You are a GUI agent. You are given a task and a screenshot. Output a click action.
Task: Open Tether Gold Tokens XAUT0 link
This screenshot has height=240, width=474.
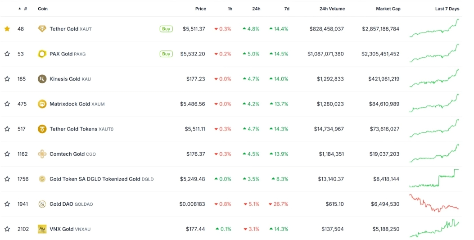tap(81, 129)
